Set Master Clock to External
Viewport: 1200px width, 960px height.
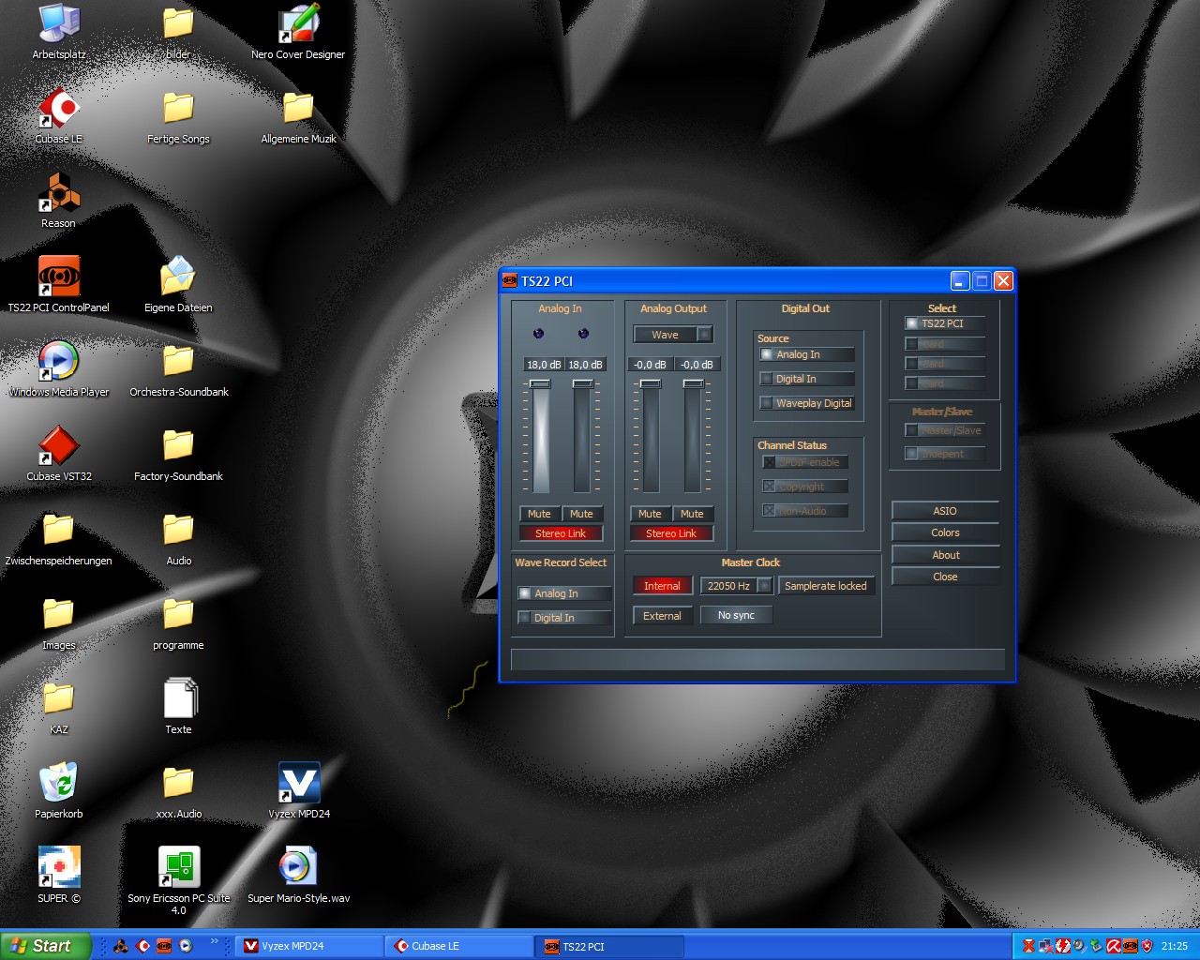coord(662,616)
